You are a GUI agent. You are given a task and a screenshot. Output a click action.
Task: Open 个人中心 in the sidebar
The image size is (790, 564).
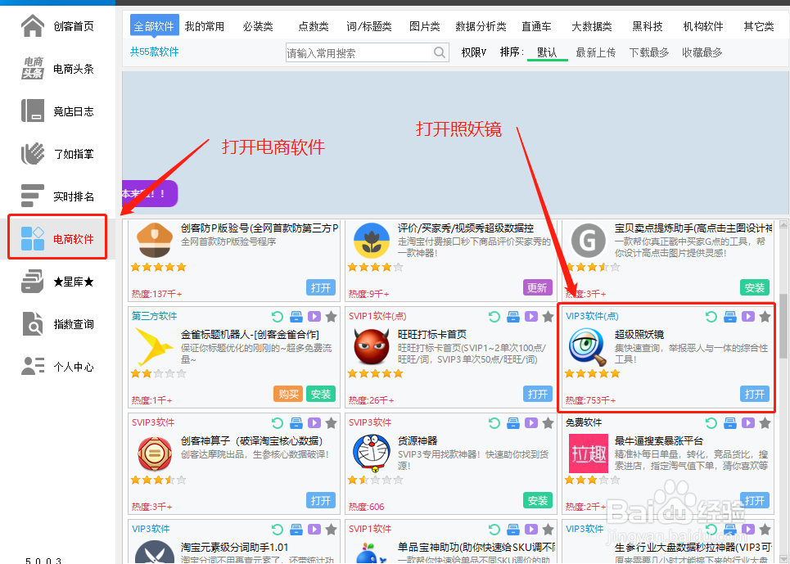pos(57,367)
